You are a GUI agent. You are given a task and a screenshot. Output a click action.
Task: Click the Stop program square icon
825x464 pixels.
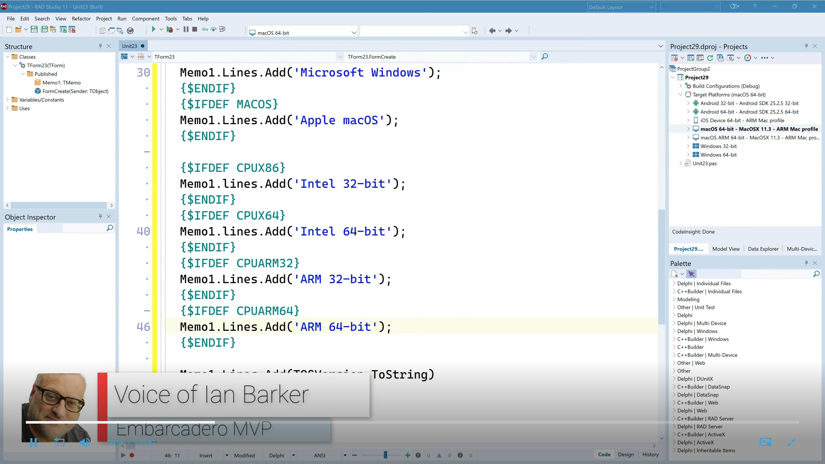tap(195, 30)
